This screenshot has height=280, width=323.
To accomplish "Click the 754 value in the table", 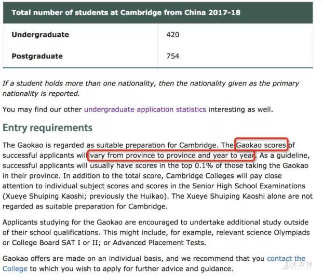I will tap(173, 56).
